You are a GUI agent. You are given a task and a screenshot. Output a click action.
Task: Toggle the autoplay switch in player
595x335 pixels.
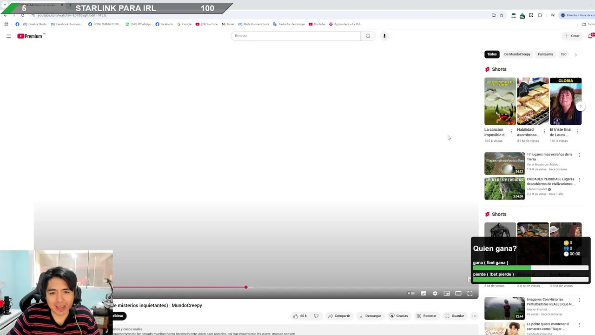(x=411, y=293)
